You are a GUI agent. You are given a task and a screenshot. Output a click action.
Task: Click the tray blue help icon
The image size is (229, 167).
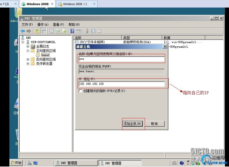tap(182, 163)
